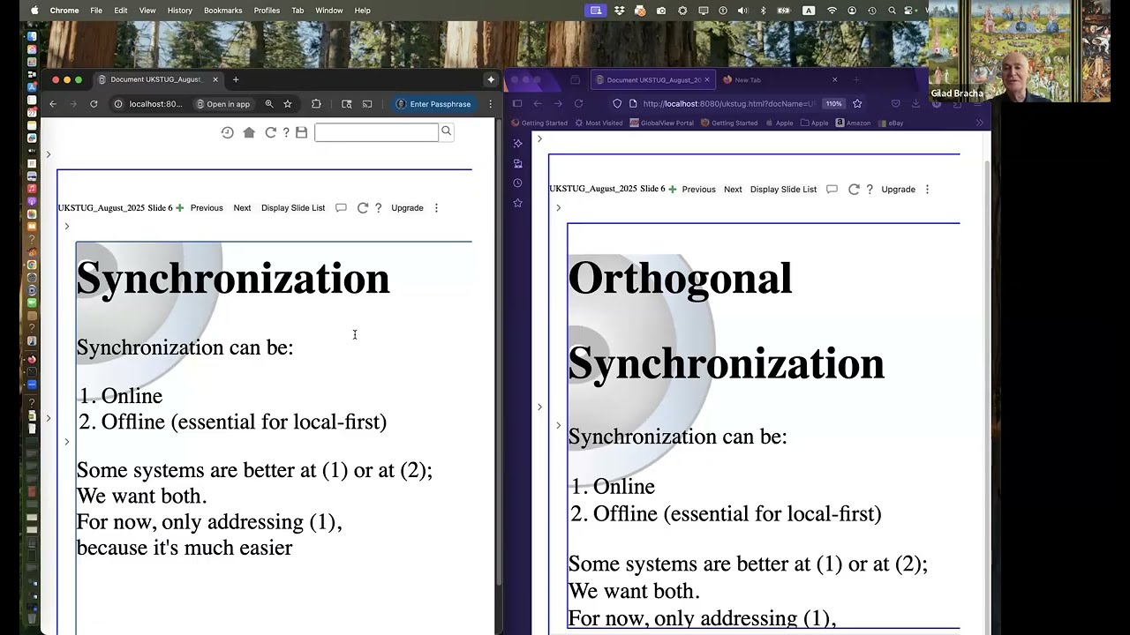Image resolution: width=1130 pixels, height=635 pixels.
Task: Click the Enter Passphrase profile button
Action: tap(433, 104)
